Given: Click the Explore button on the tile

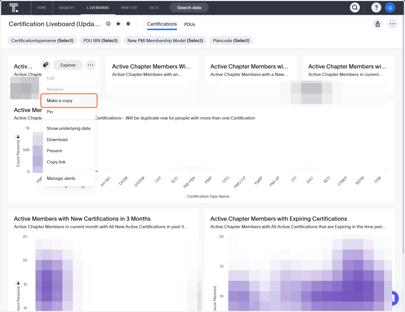Looking at the screenshot, I should [x=68, y=65].
